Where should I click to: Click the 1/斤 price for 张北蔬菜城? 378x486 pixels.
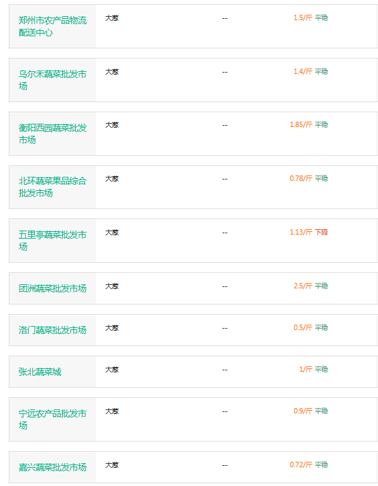click(305, 369)
